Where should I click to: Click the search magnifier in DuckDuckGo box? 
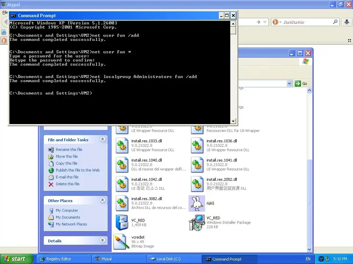(x=335, y=22)
